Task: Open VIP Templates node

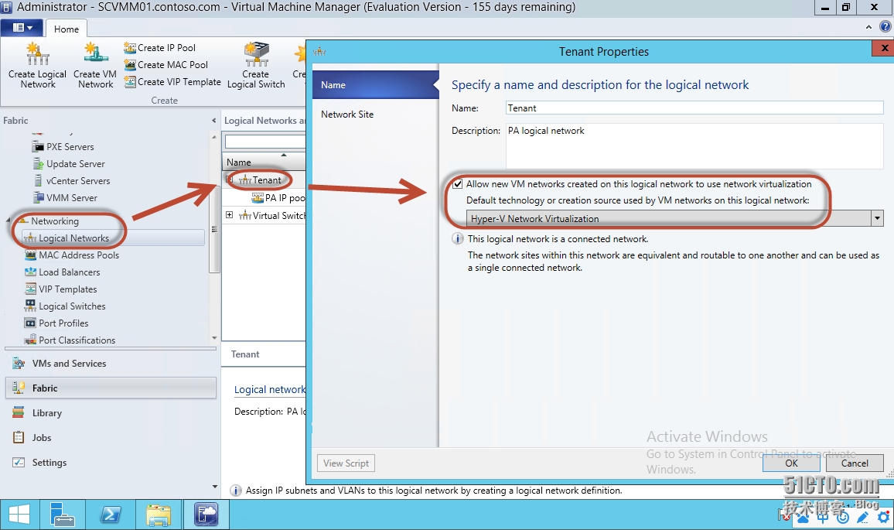Action: pos(60,289)
